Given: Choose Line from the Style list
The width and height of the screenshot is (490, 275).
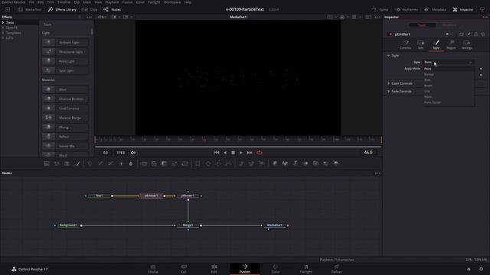Looking at the screenshot, I should 448,91.
